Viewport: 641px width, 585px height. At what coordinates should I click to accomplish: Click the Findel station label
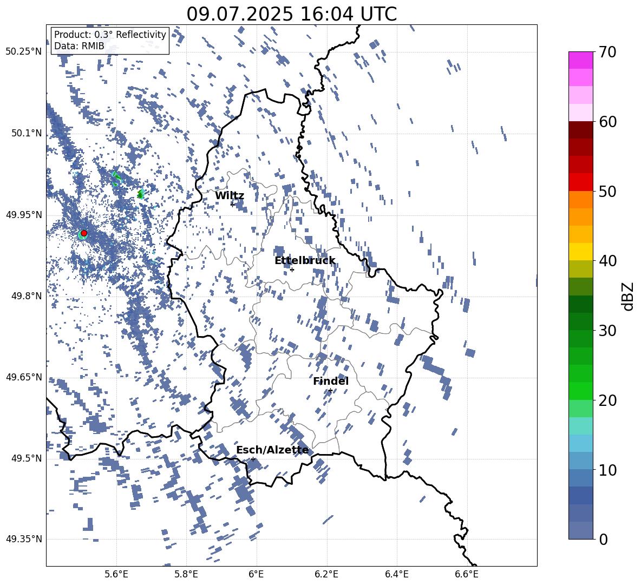pyautogui.click(x=331, y=381)
